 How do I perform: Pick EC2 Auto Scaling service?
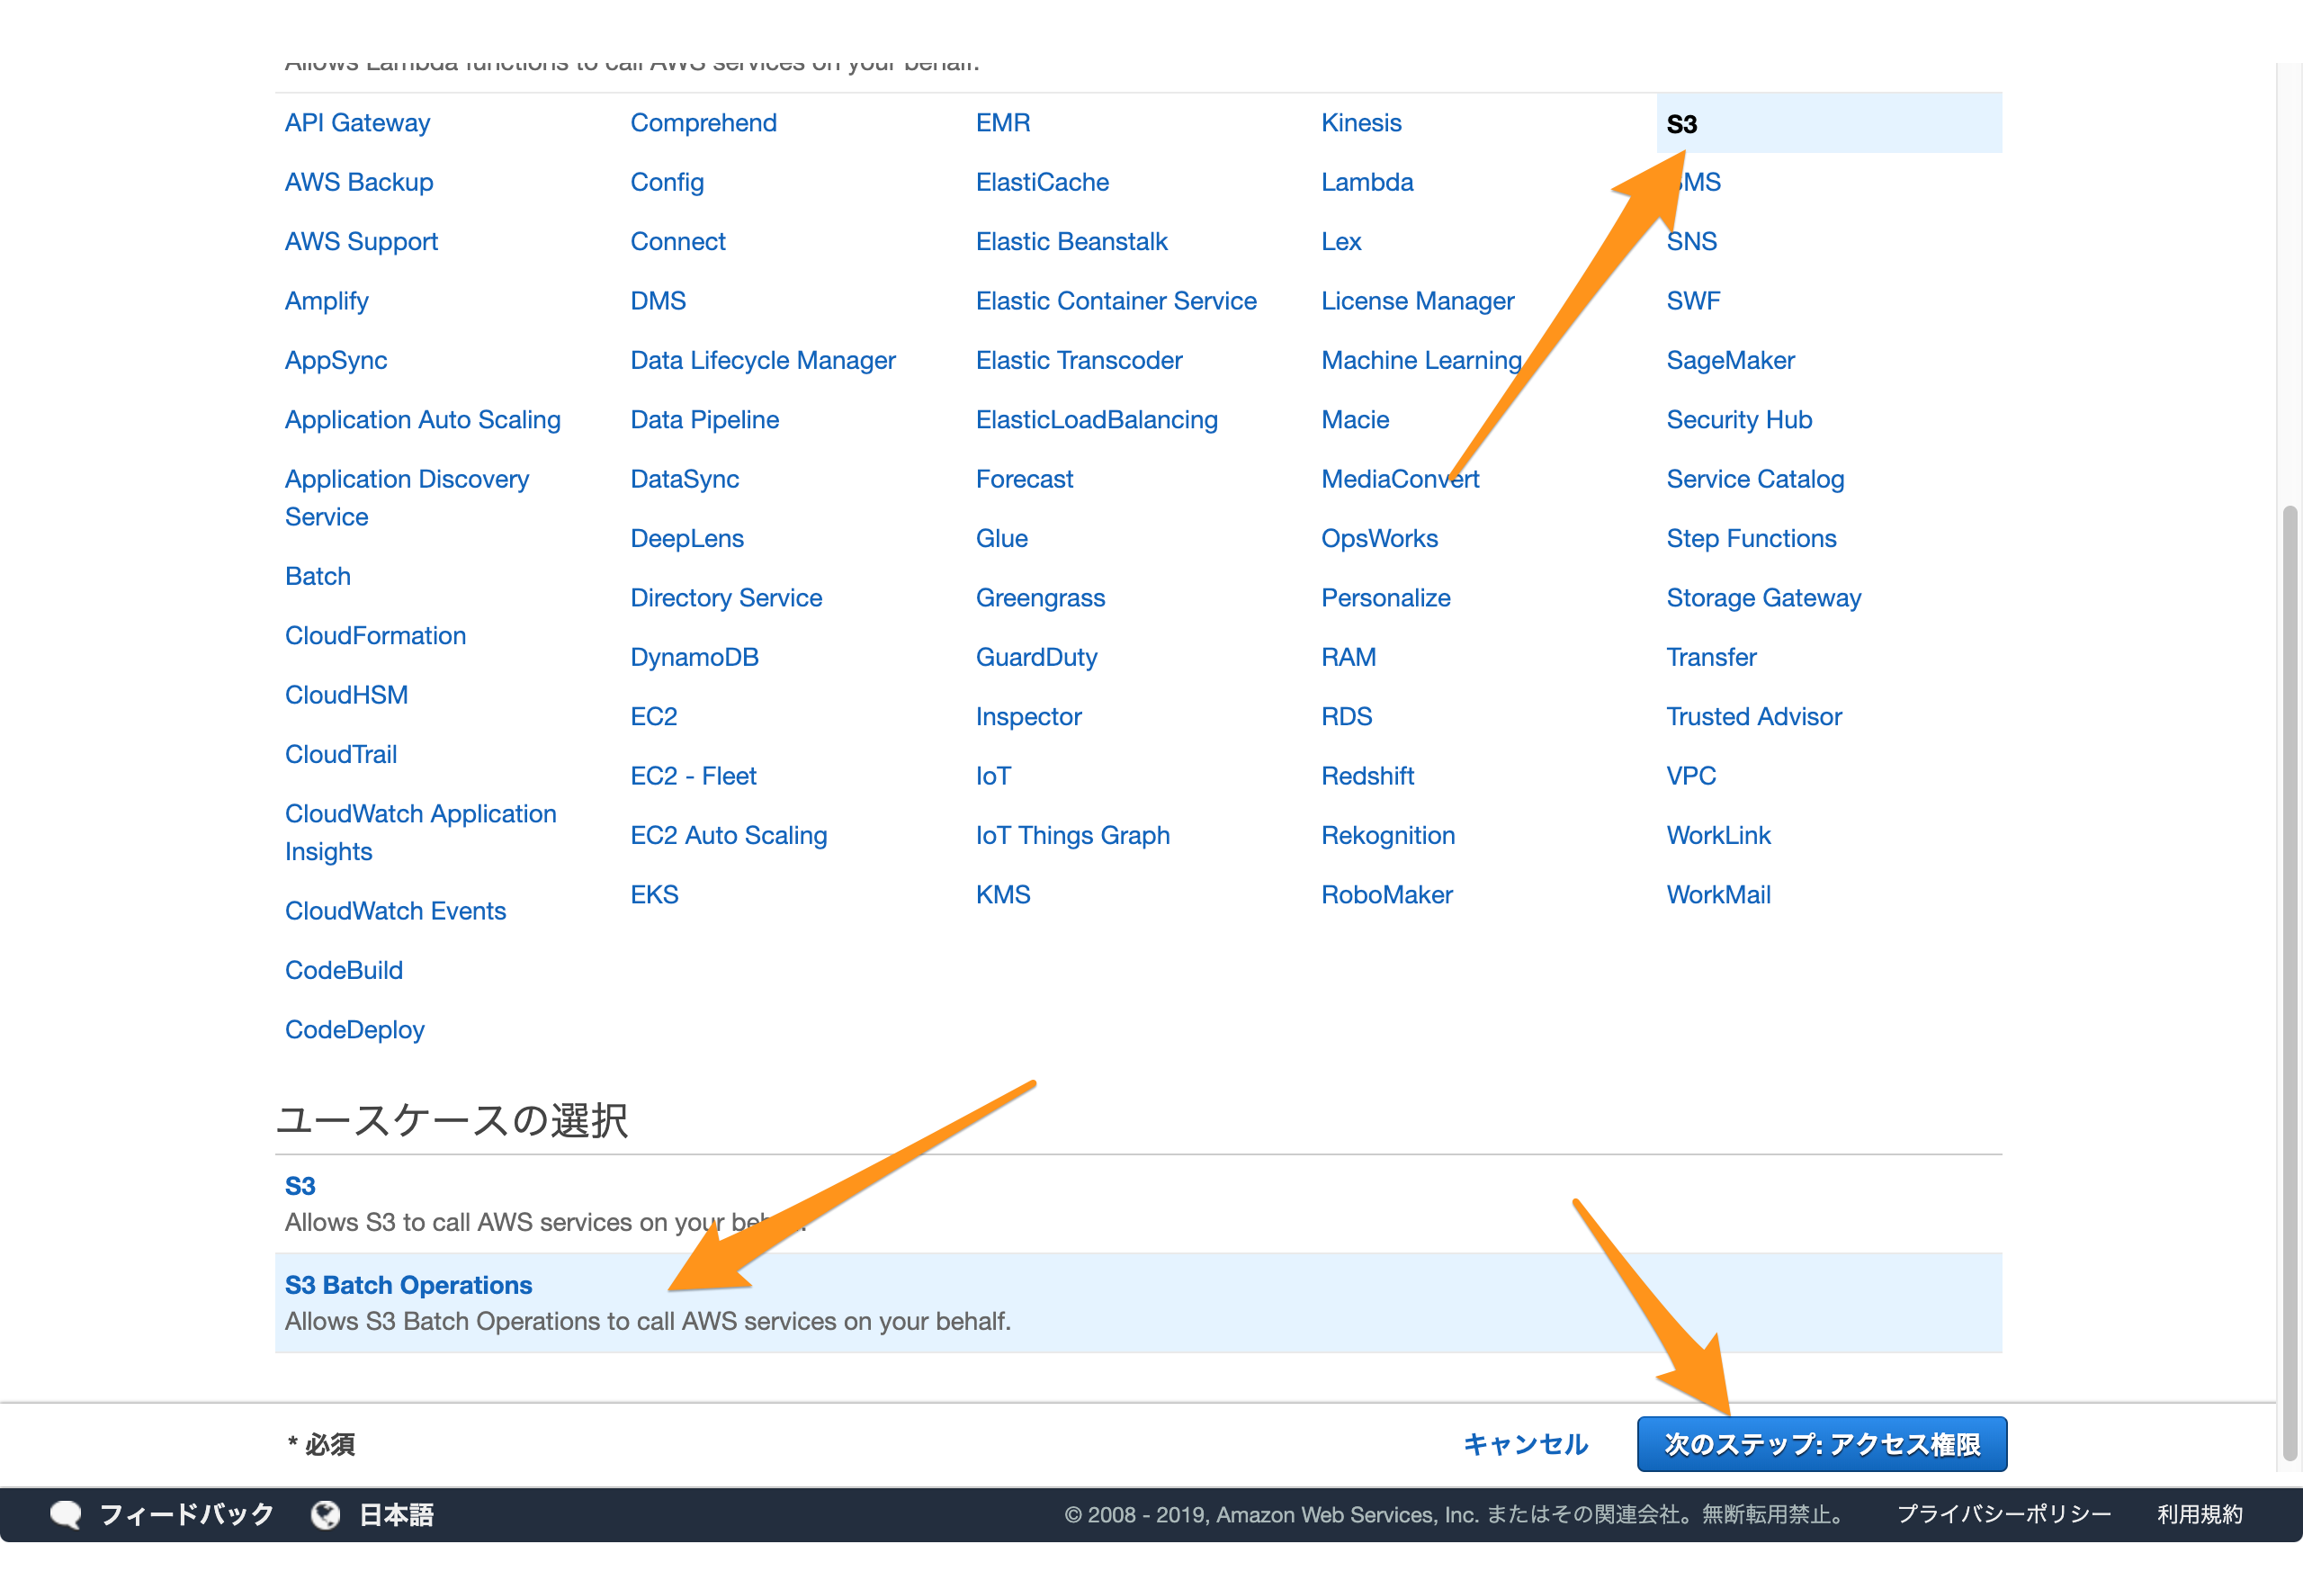click(x=728, y=836)
